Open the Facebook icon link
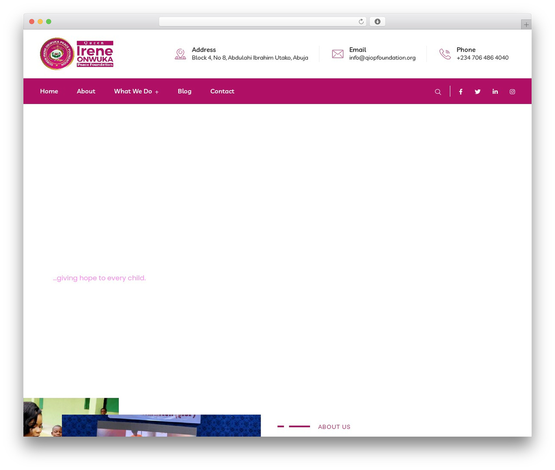 (461, 91)
